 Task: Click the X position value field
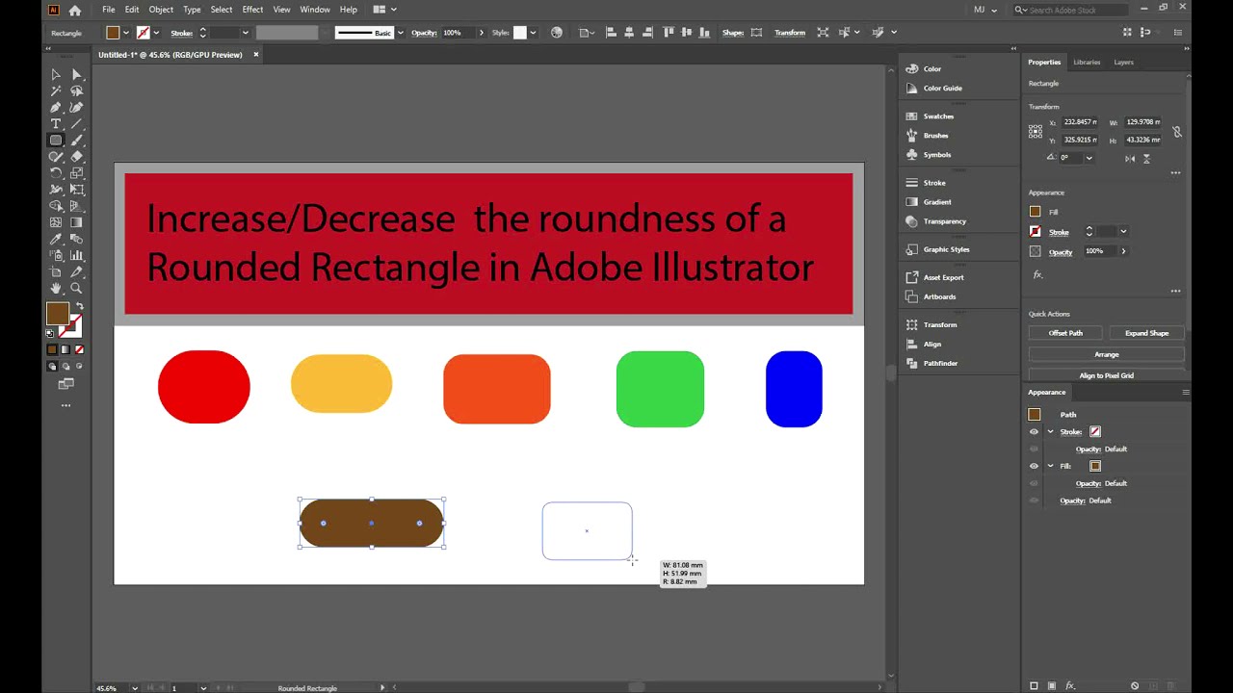pos(1080,122)
